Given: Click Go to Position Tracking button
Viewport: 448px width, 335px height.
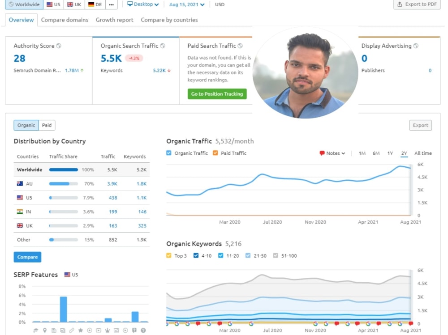Looking at the screenshot, I should click(x=217, y=94).
